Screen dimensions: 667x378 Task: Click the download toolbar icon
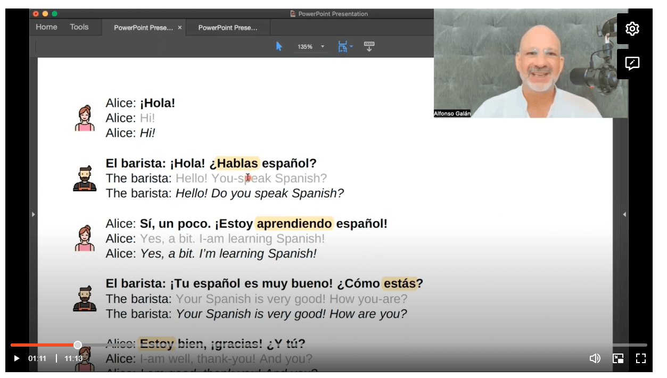coord(369,47)
